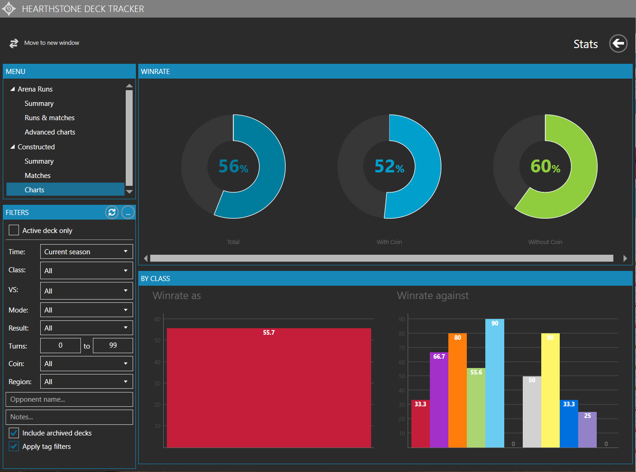Click the dark blue 33.3 winrate bar
Viewport: 636px width, 472px height.
(569, 424)
